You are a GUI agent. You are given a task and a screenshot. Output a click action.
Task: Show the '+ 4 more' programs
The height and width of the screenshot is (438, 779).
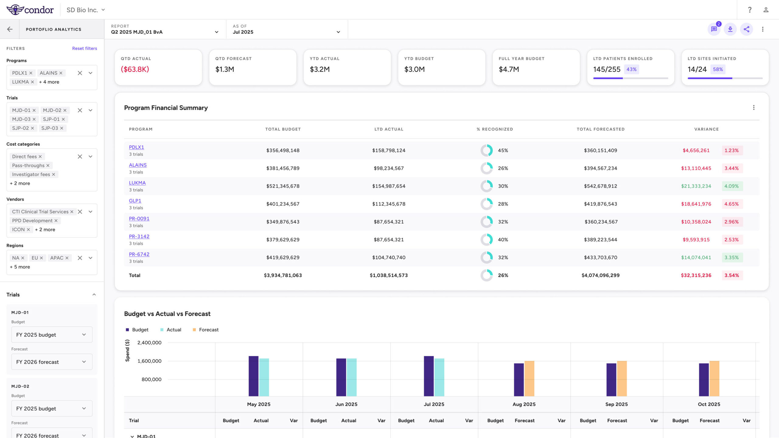tap(49, 82)
